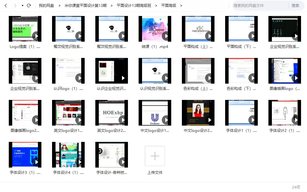Open the 英文logo设计2 HOExhp thumbnail

(112, 113)
